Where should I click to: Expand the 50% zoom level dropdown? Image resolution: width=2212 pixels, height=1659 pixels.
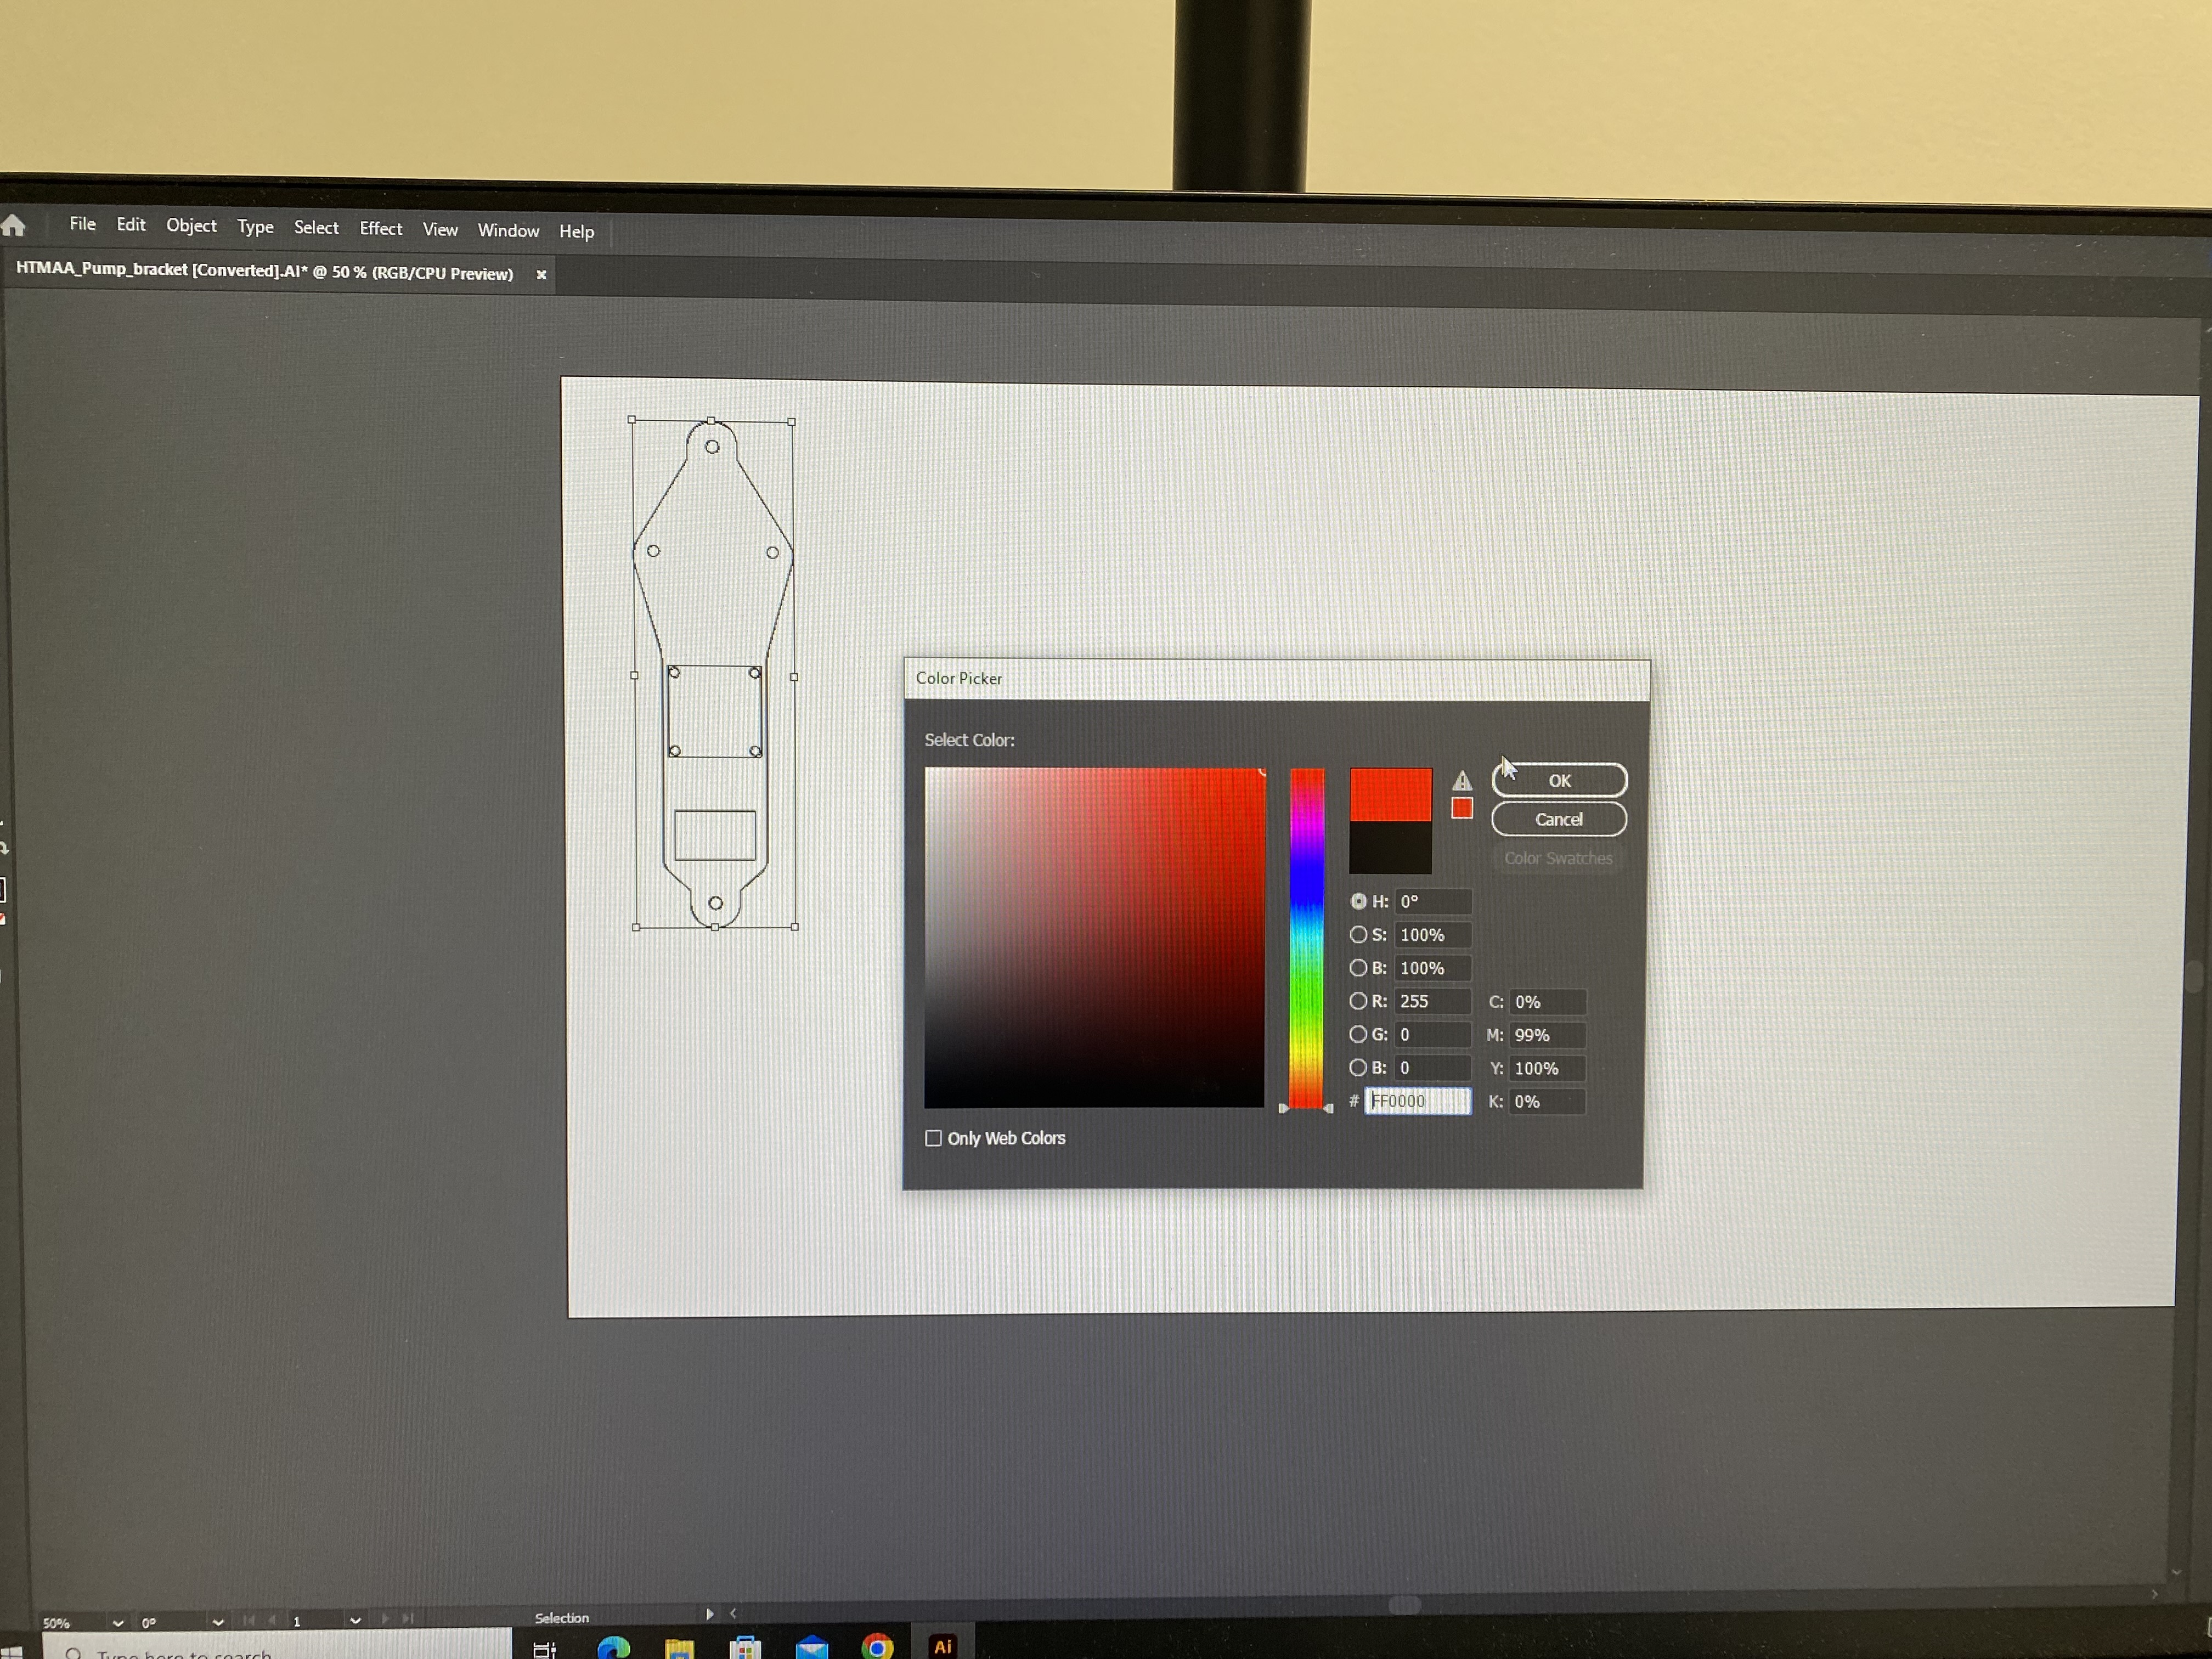[118, 1622]
